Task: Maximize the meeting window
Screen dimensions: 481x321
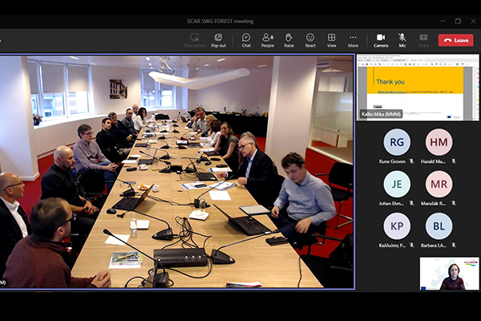Action: tap(458, 21)
